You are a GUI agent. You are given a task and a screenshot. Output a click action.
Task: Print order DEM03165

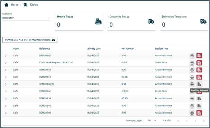point(192,70)
